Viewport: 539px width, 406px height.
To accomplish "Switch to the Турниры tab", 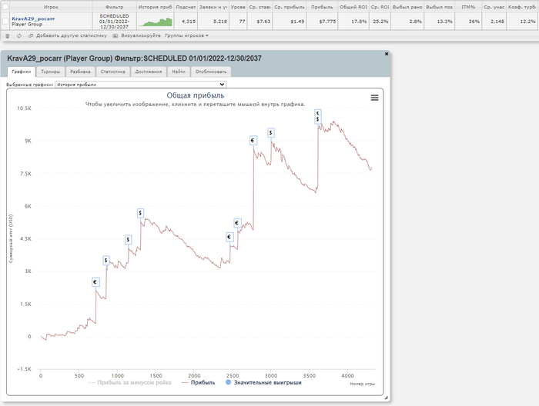I will click(51, 72).
